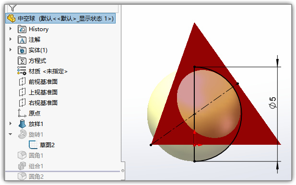296x185 pixels.
Task: Select suppressed 圆角1 label
Action: click(x=36, y=156)
